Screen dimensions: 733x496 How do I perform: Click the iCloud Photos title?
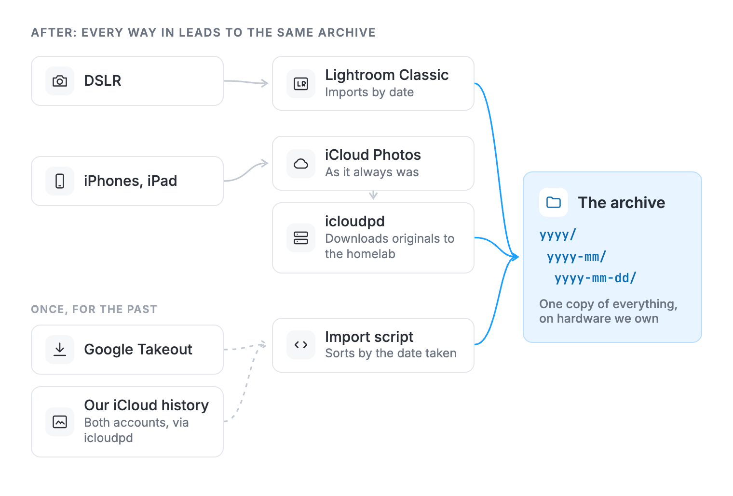373,155
